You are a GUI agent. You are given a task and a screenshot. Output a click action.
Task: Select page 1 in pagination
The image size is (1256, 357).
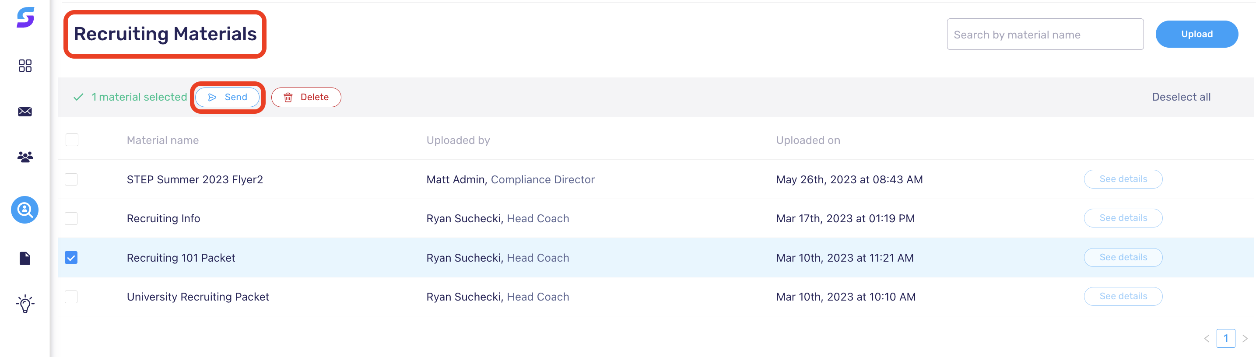point(1226,339)
